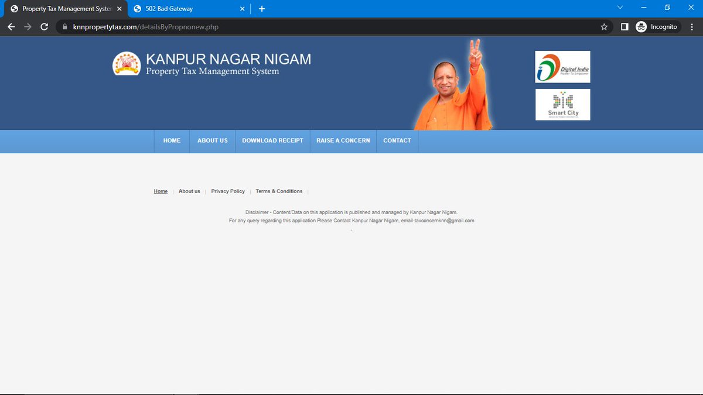This screenshot has width=703, height=395.
Task: Click the taxconcernknn@gmail.com contact line
Action: coord(351,221)
